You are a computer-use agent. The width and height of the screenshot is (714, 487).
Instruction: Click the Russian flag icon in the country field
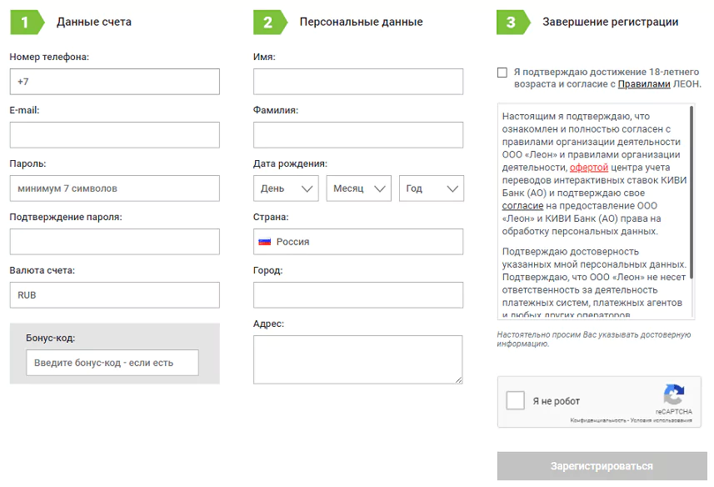(x=265, y=242)
